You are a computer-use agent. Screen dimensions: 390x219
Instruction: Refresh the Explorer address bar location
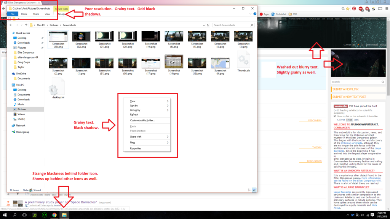point(208,25)
